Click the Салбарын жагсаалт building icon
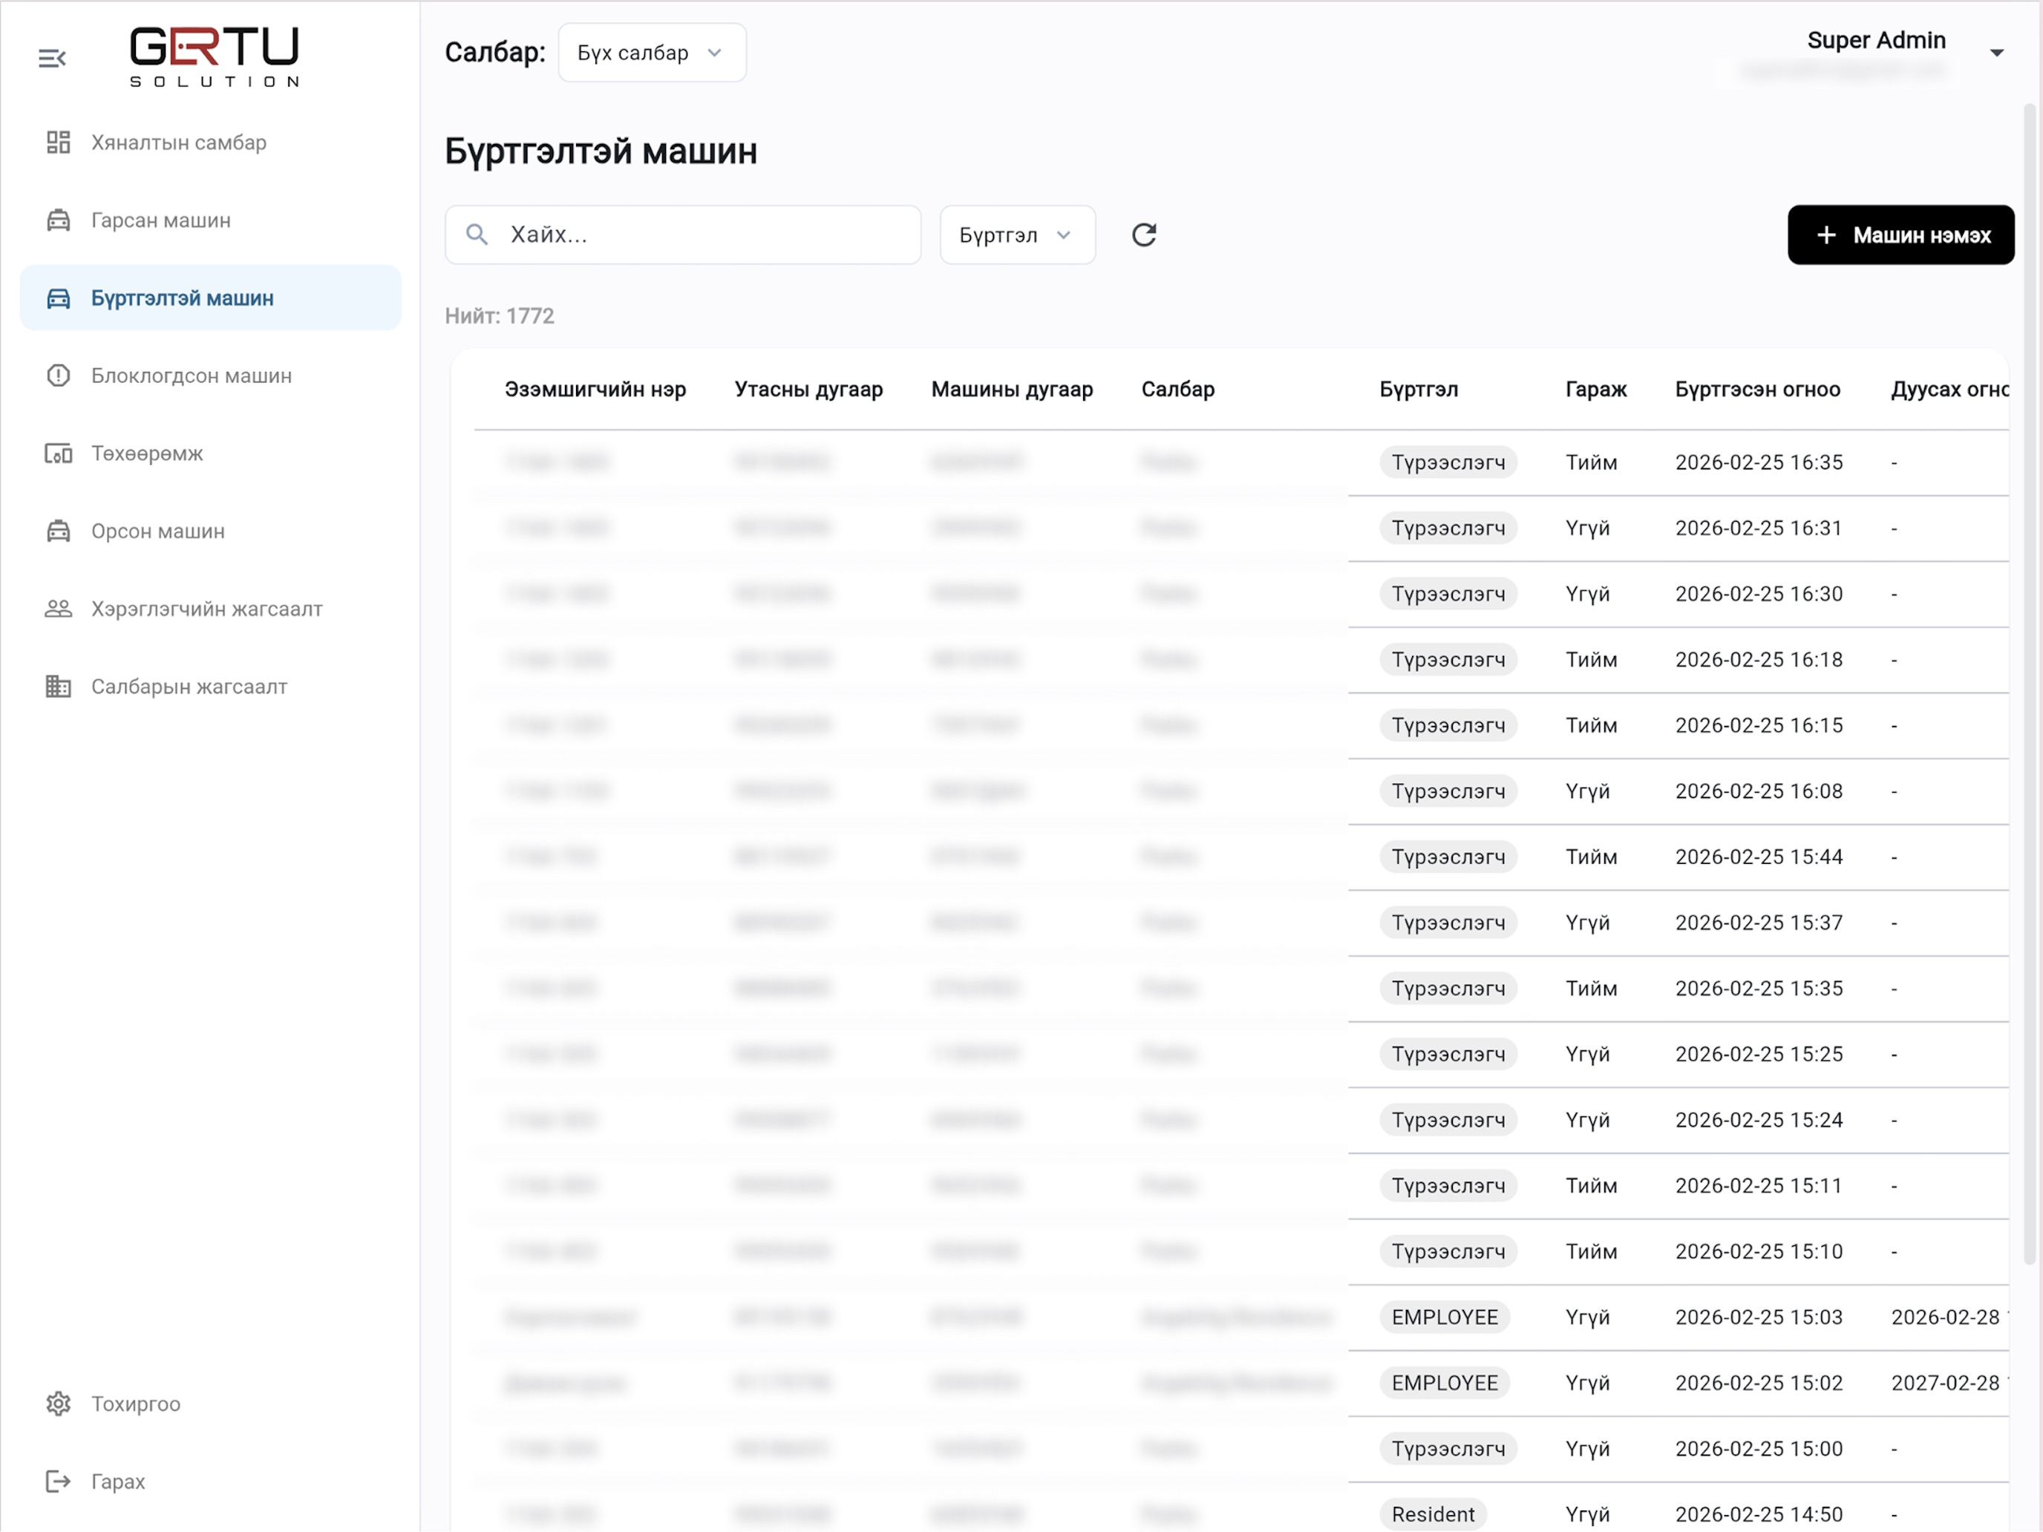This screenshot has height=1532, width=2043. point(58,686)
